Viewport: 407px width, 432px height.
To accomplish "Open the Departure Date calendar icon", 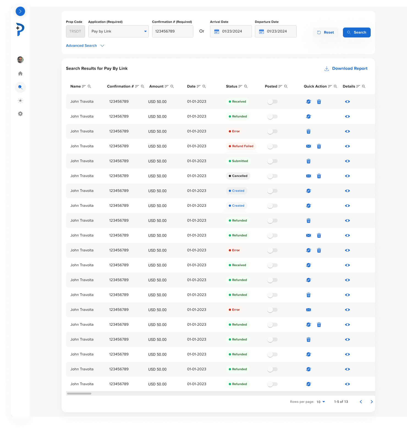I will click(262, 31).
